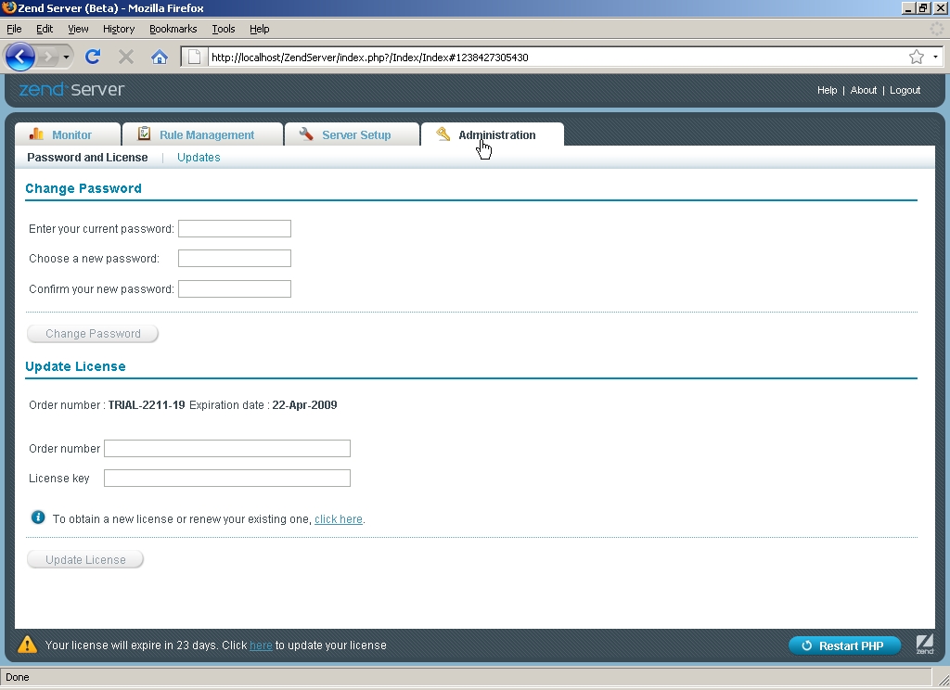
Task: Follow the 'click here' license link
Action: point(338,519)
